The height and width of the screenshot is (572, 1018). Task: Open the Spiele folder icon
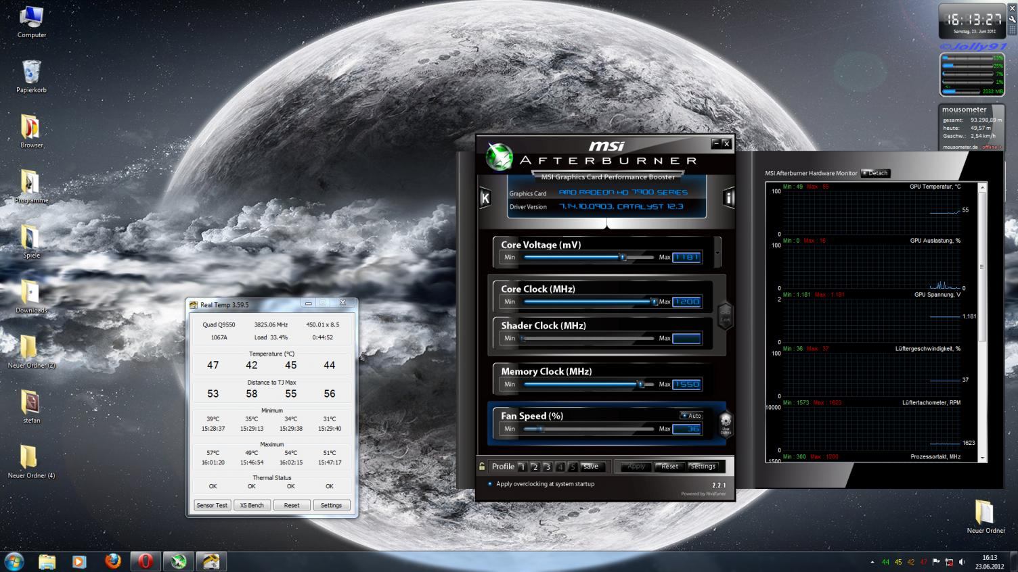(32, 242)
